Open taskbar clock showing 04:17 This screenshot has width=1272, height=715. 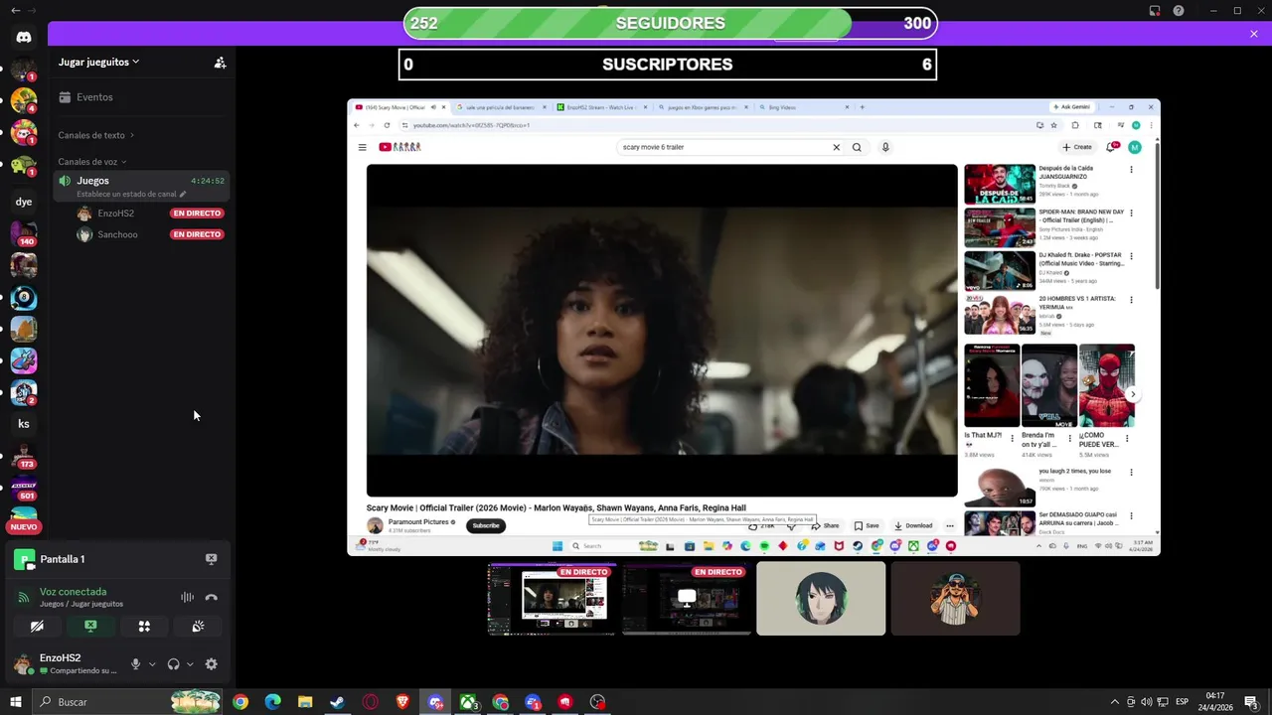(1215, 702)
